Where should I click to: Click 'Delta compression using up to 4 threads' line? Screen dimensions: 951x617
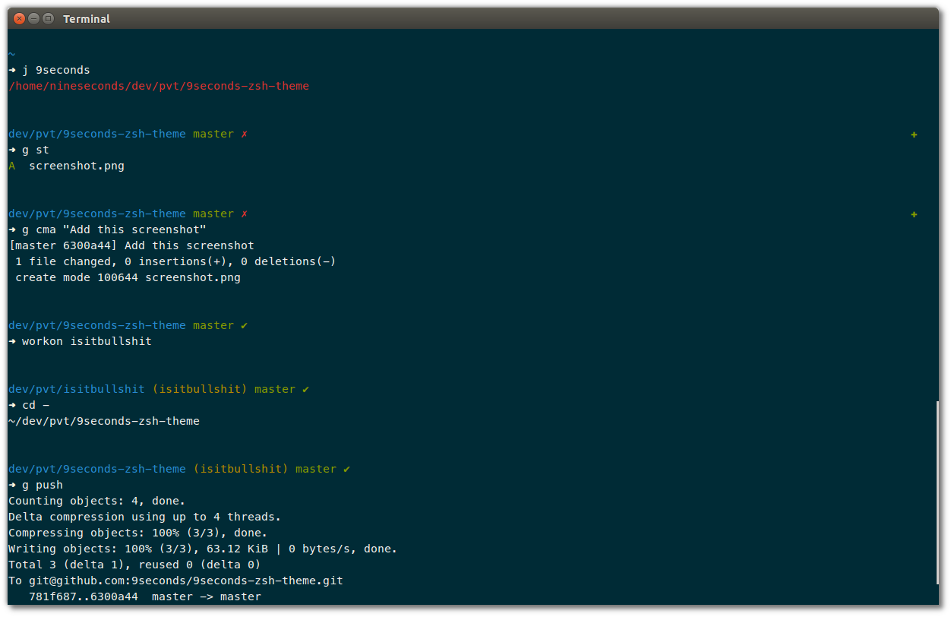click(145, 517)
